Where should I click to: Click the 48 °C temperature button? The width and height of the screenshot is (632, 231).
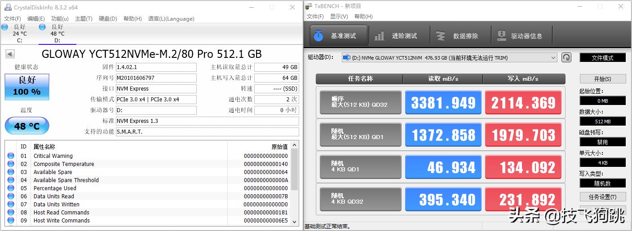point(27,126)
